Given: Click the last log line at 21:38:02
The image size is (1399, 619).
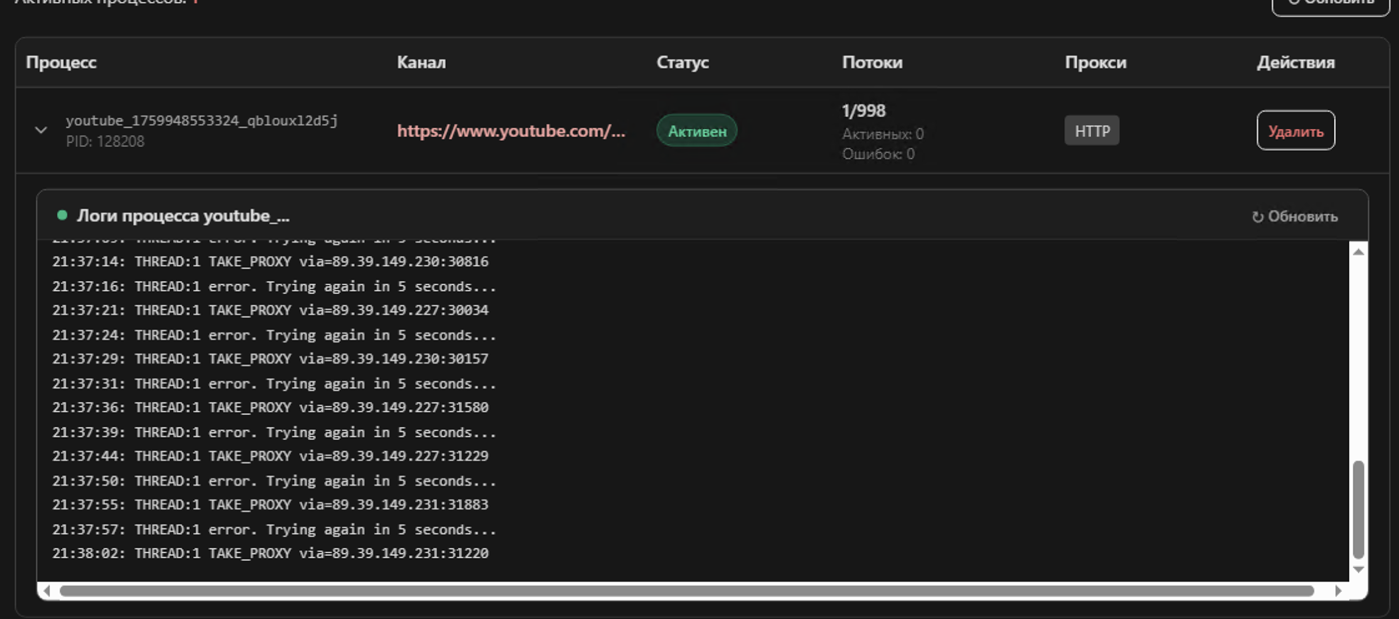Looking at the screenshot, I should click(270, 553).
